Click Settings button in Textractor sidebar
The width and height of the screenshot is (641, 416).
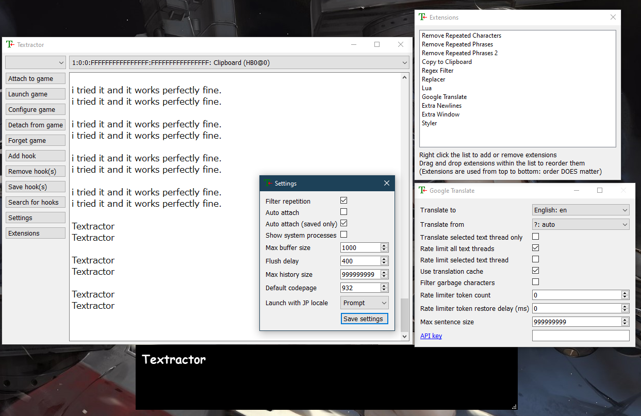35,218
